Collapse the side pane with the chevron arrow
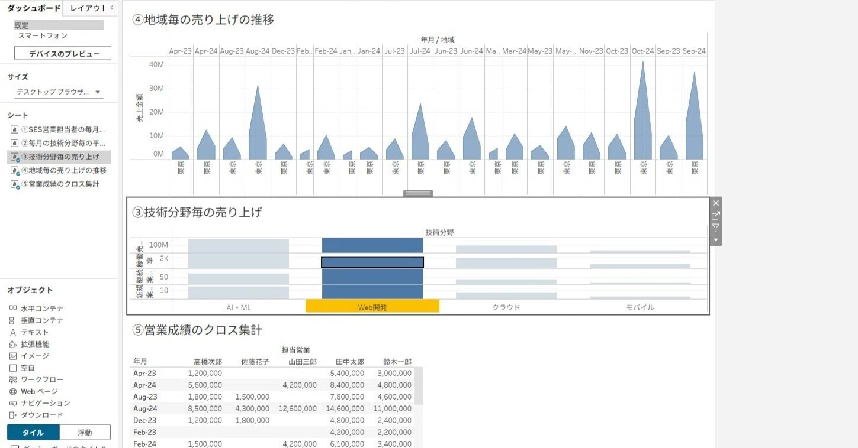Image resolution: width=858 pixels, height=448 pixels. (x=113, y=8)
